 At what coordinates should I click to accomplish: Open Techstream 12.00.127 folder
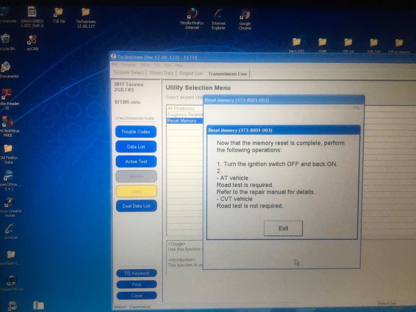pyautogui.click(x=85, y=18)
